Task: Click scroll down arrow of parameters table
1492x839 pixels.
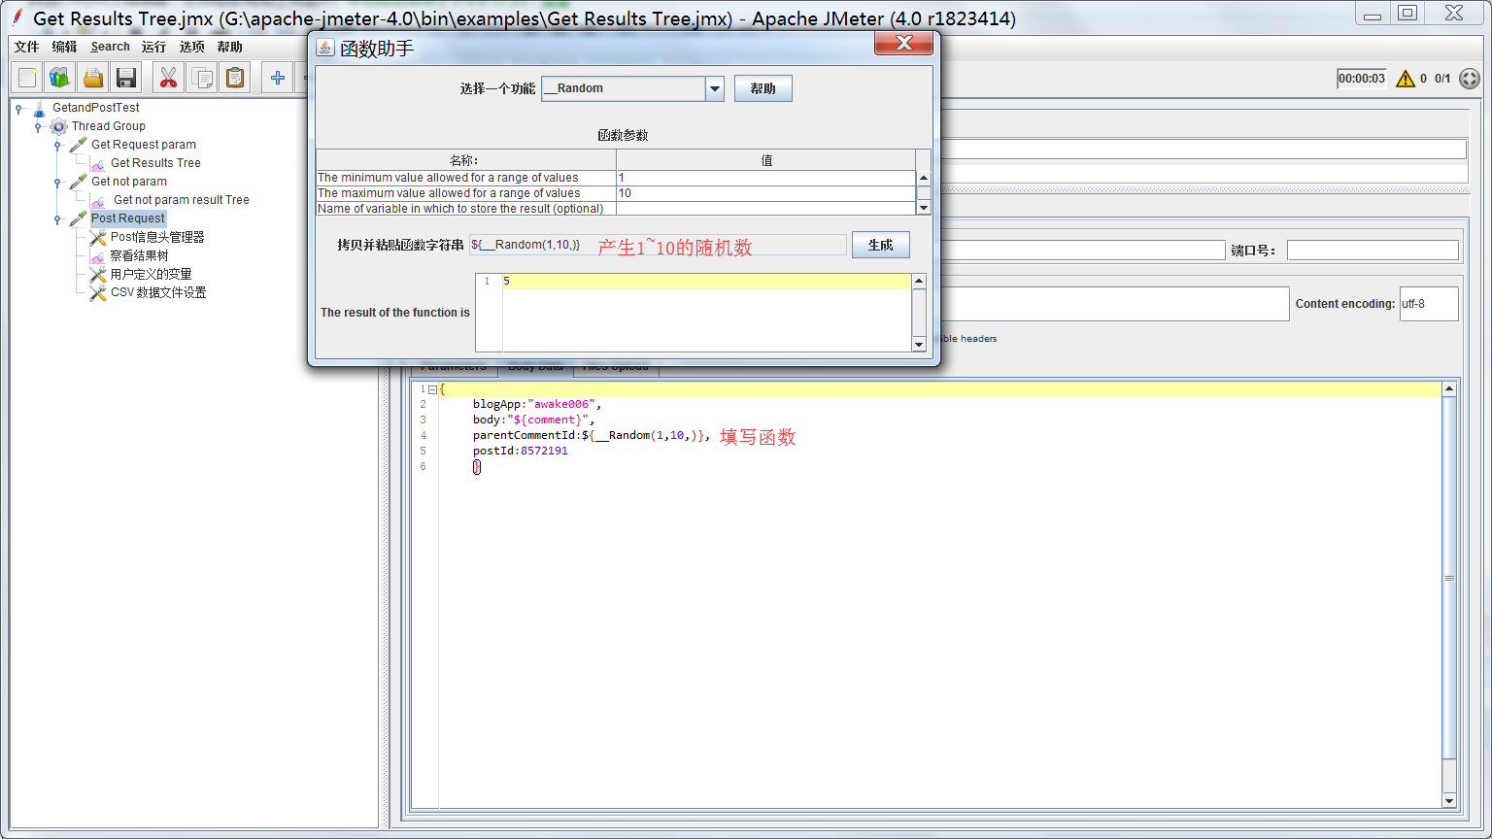Action: [924, 207]
